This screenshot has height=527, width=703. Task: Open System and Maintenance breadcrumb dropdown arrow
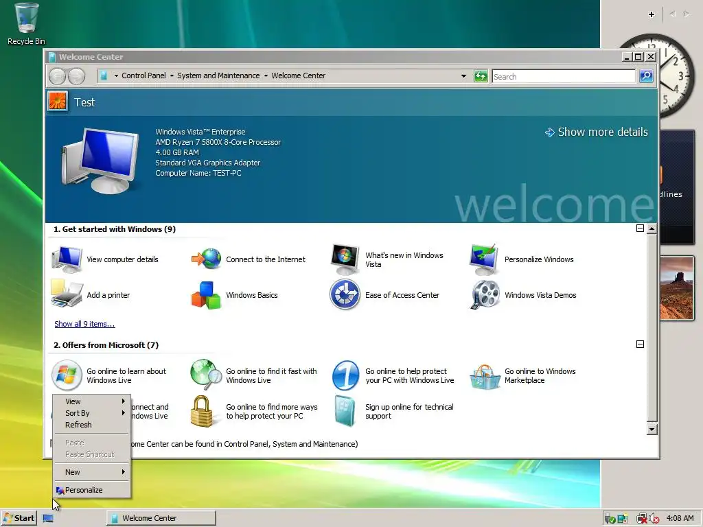(266, 75)
